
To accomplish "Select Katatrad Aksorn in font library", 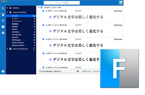I will [21, 45].
